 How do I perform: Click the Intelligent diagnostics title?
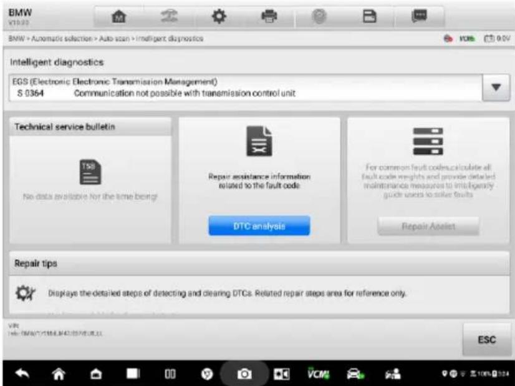click(57, 62)
